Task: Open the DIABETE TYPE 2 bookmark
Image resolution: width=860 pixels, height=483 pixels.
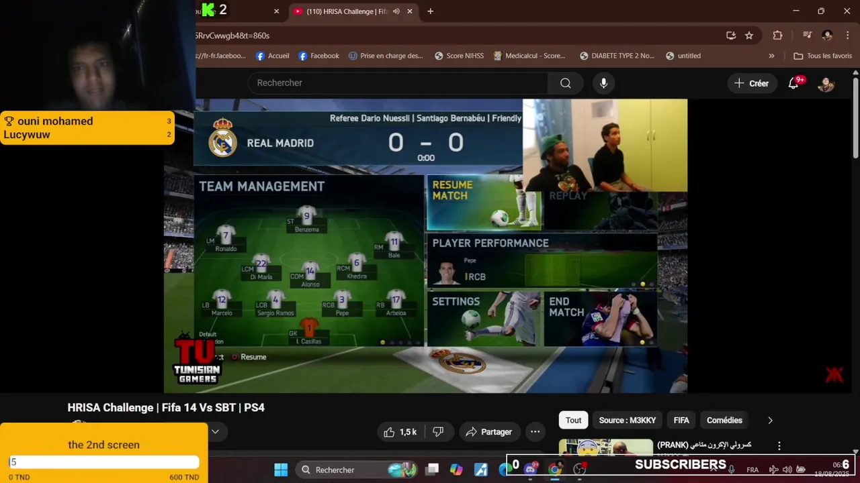Action: pyautogui.click(x=617, y=56)
